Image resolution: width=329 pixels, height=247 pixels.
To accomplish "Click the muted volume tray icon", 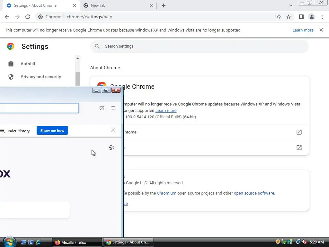I will (x=305, y=242).
